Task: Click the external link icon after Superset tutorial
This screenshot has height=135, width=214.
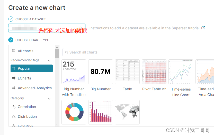Action: coord(203,28)
